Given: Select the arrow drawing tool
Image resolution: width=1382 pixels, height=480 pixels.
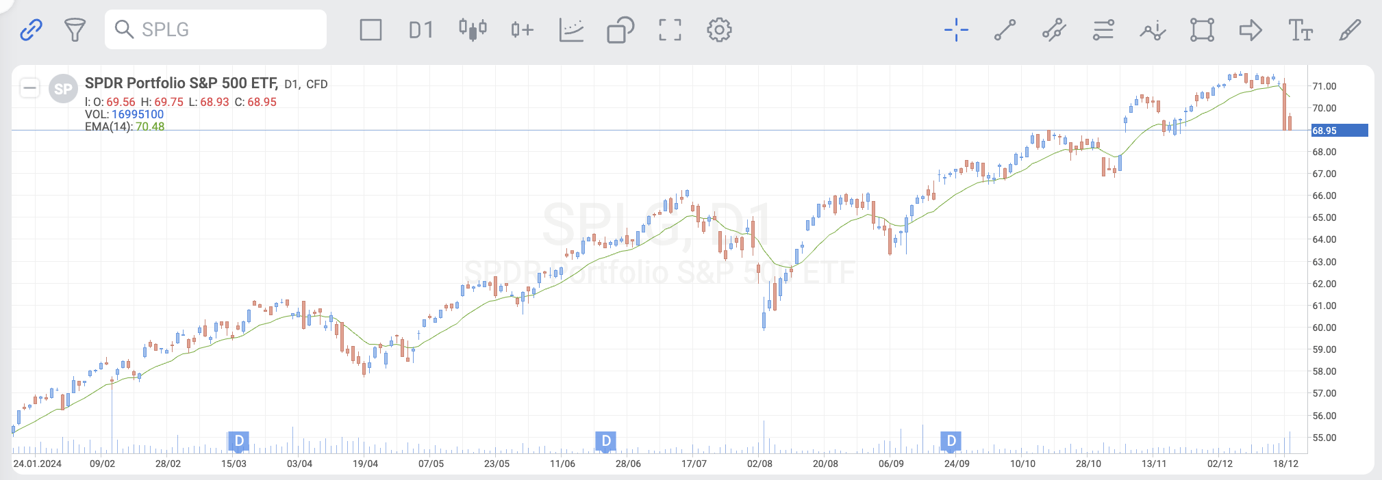Looking at the screenshot, I should click(1251, 29).
